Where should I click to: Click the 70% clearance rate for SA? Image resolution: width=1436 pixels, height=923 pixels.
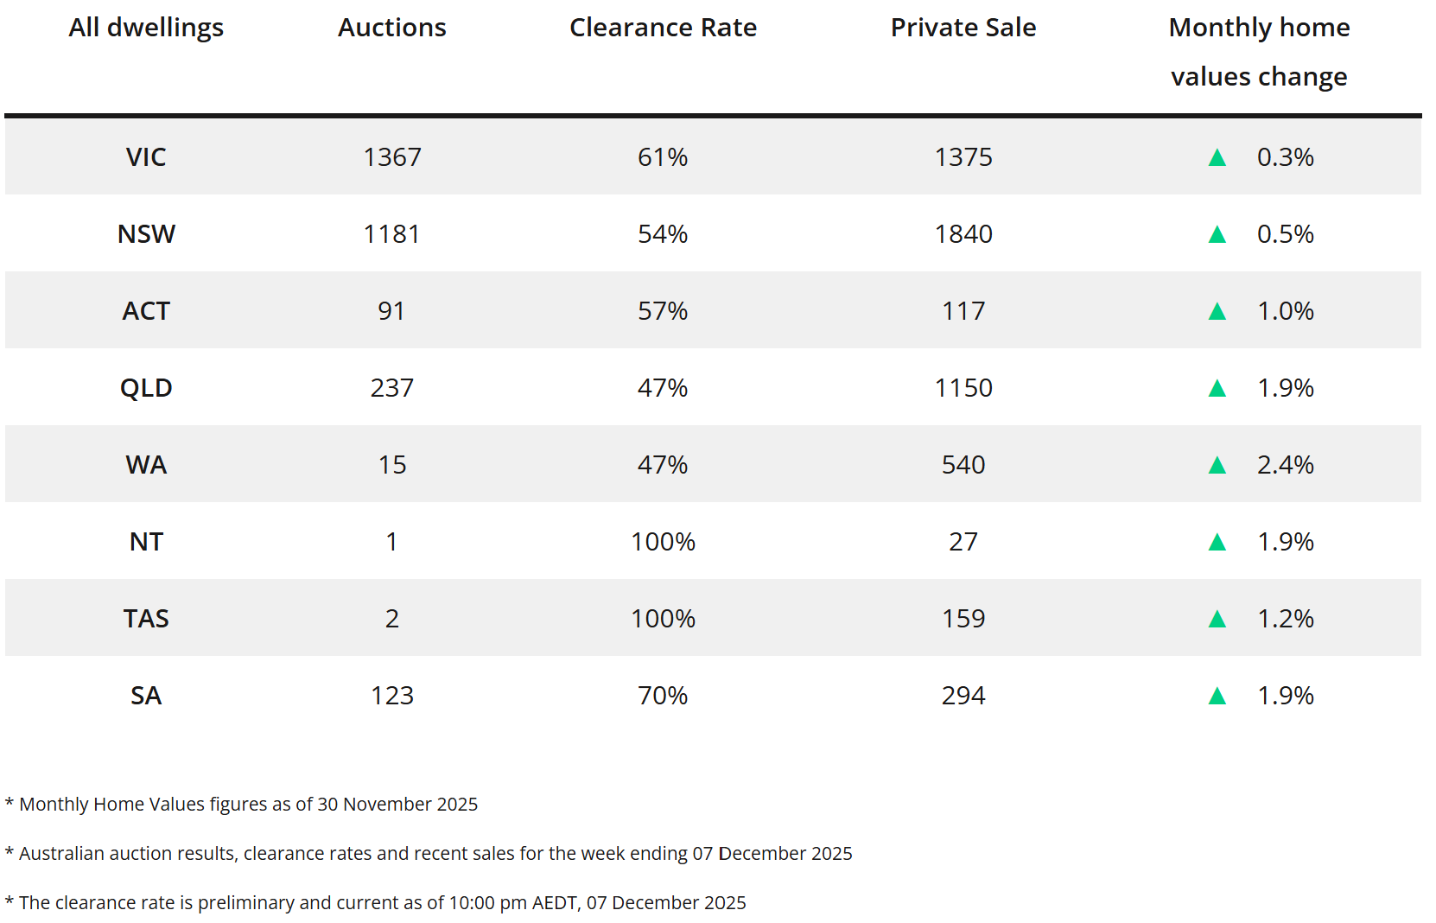point(663,696)
